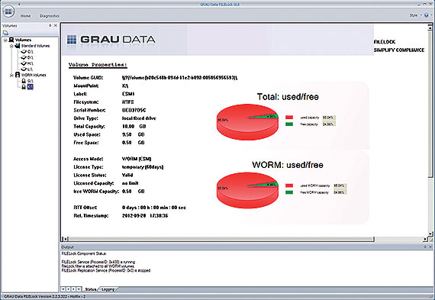Click the FILELock Service running status line
Screen dimensions: 435x300
[98, 262]
